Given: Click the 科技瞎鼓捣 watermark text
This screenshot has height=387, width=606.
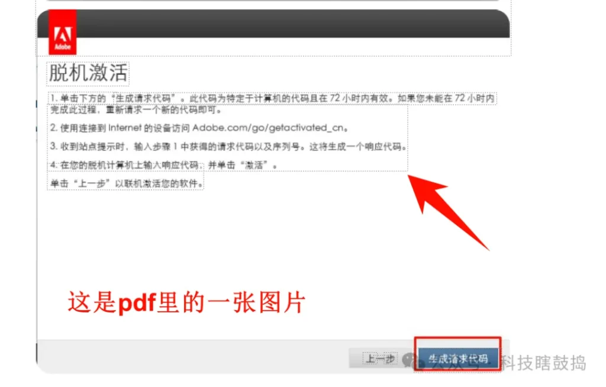Looking at the screenshot, I should coord(544,363).
